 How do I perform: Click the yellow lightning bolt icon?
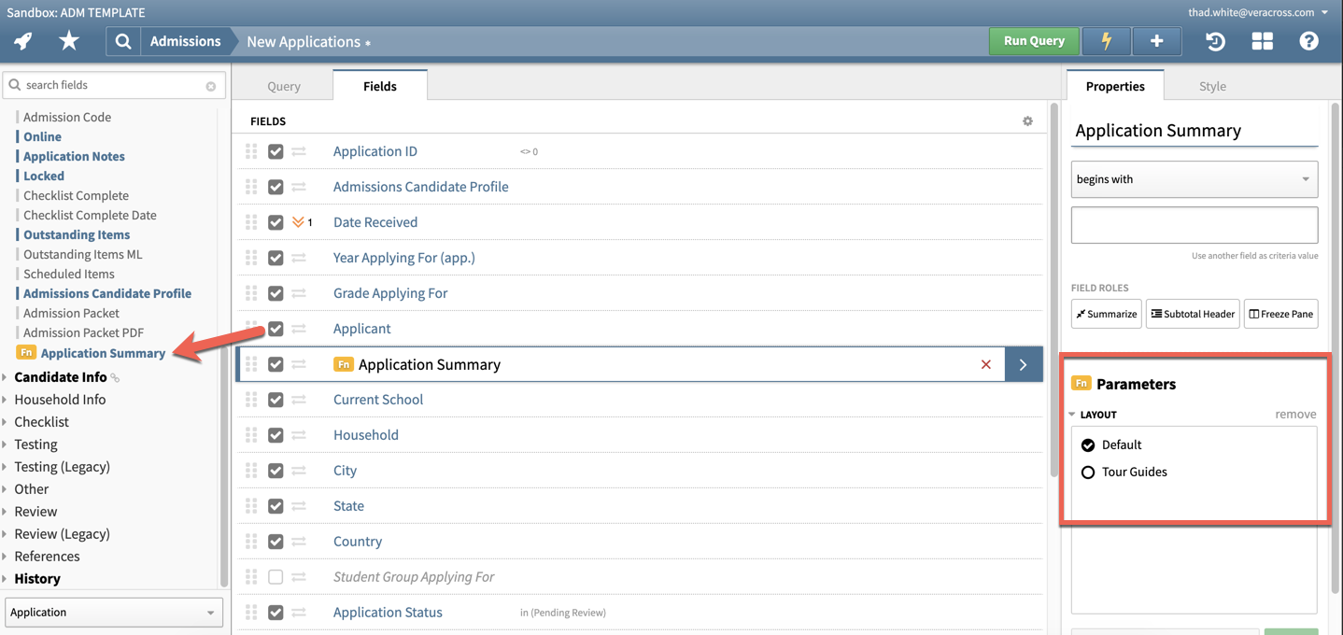1107,40
